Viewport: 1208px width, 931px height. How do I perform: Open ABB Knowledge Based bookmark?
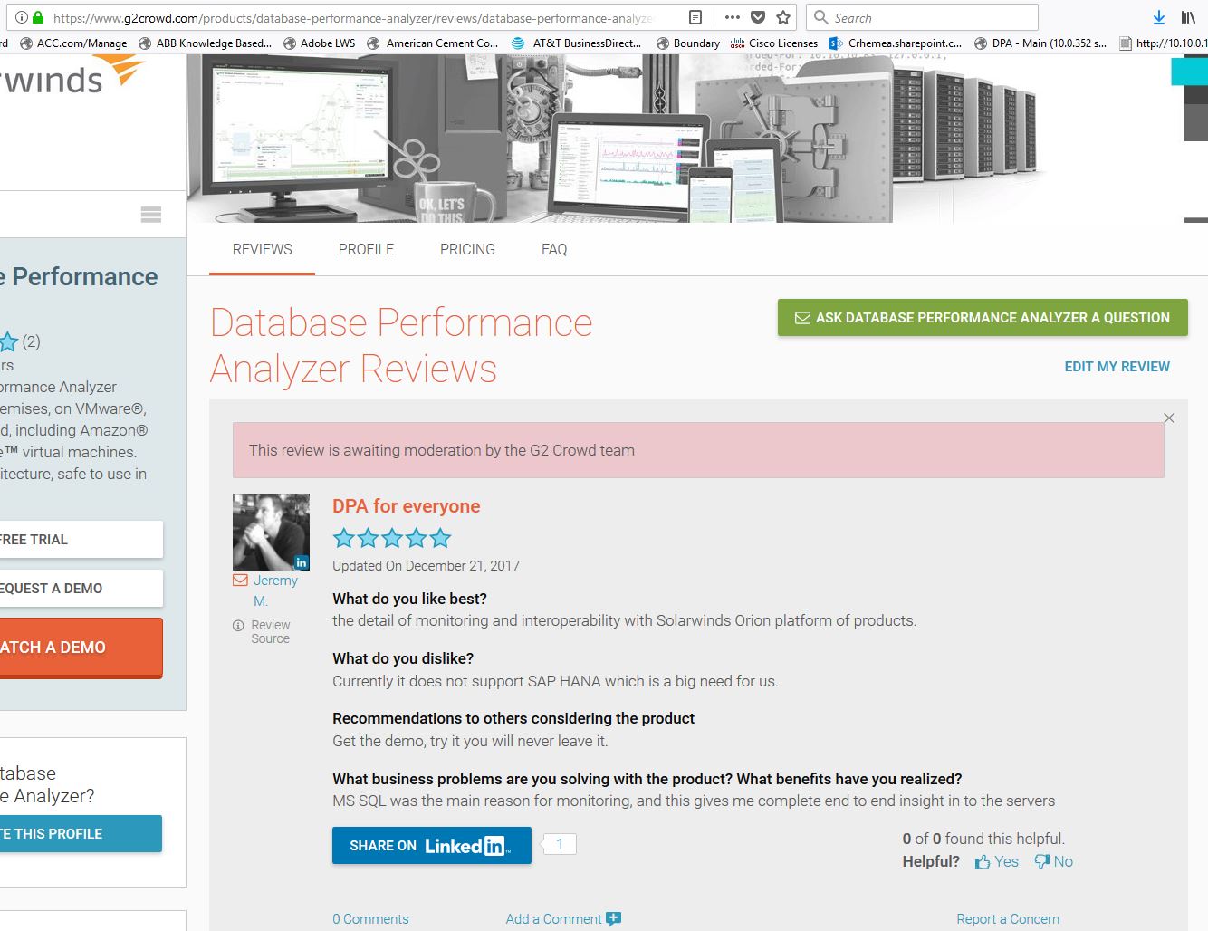pos(205,43)
